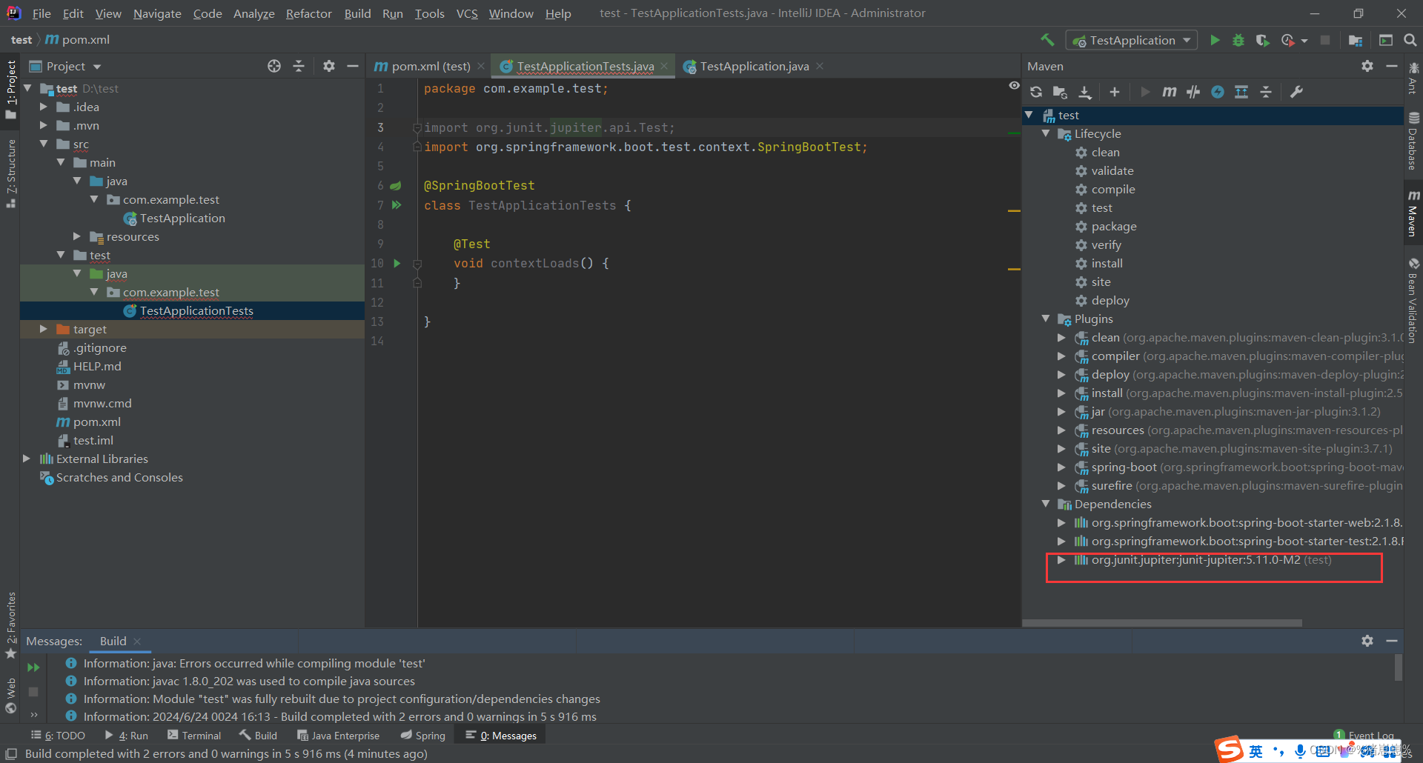
Task: Open Search Everywhere magnifier icon
Action: click(x=1410, y=40)
